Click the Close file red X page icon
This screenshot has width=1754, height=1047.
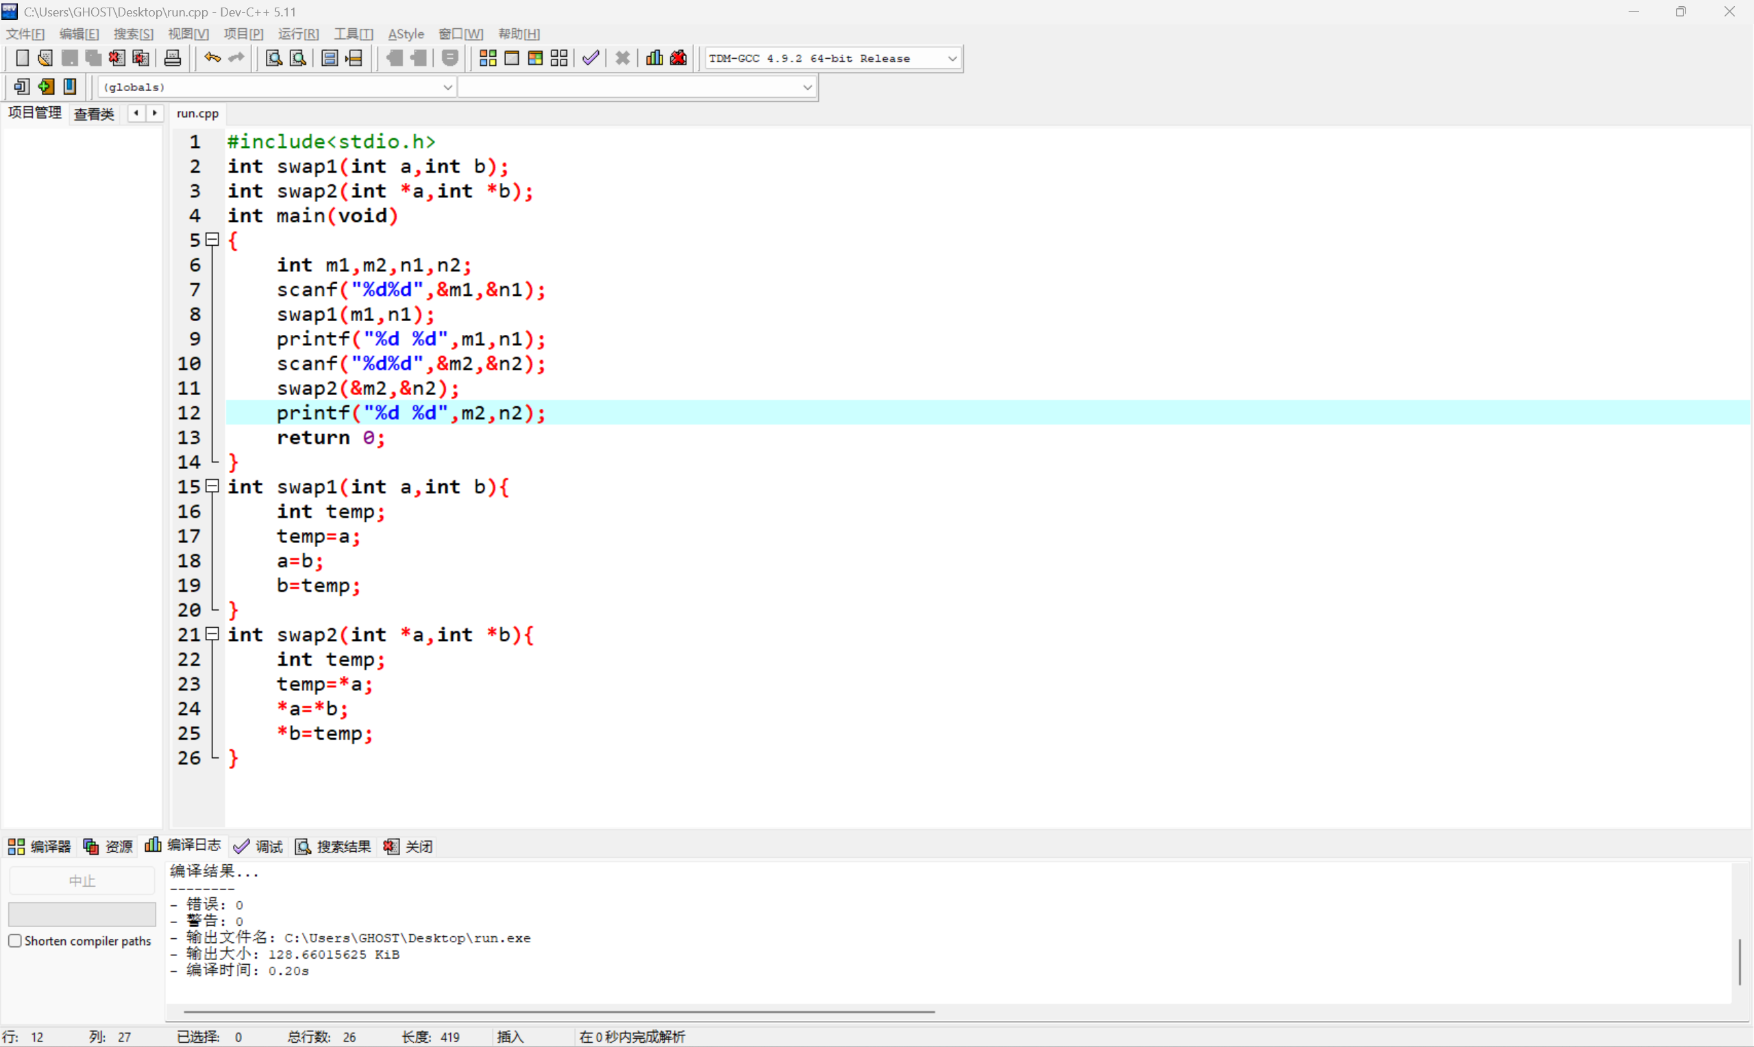click(x=117, y=59)
